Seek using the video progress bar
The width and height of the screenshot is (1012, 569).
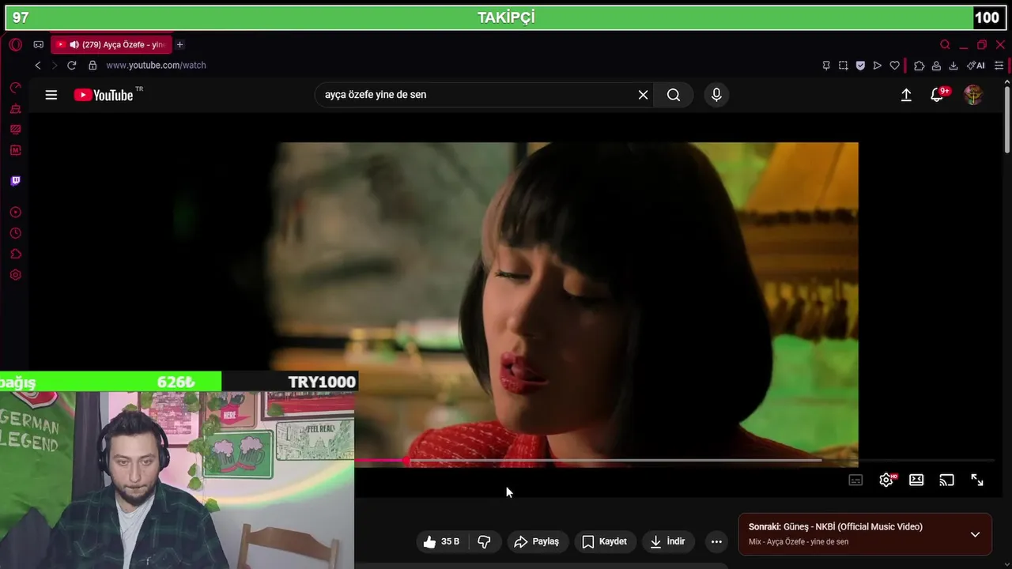click(674, 460)
